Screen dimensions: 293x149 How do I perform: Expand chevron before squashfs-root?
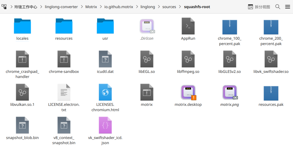[x=180, y=7]
